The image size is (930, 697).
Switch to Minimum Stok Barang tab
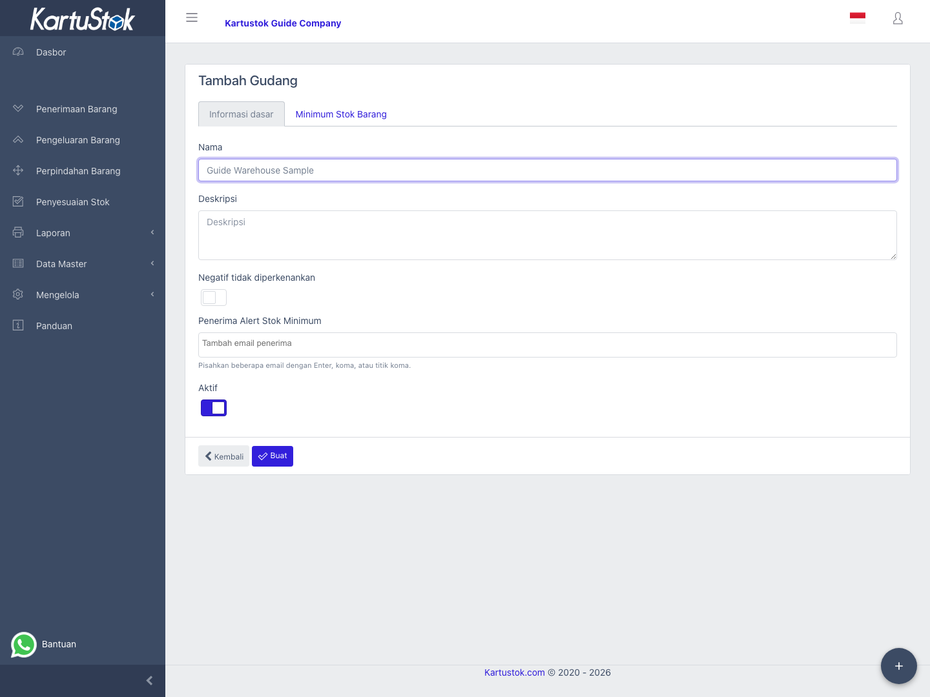[x=341, y=114]
